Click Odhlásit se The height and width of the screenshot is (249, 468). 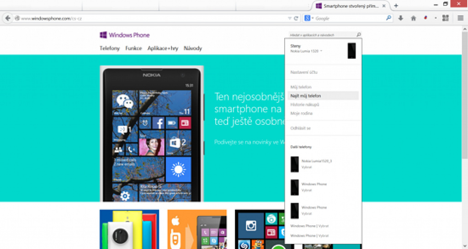coord(301,128)
